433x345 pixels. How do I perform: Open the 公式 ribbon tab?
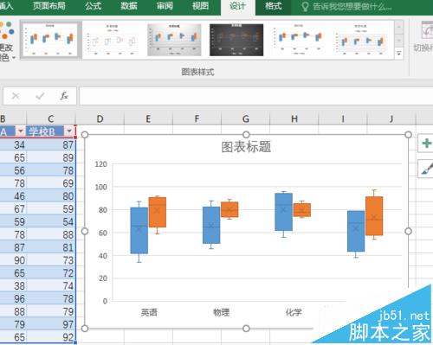[x=93, y=6]
